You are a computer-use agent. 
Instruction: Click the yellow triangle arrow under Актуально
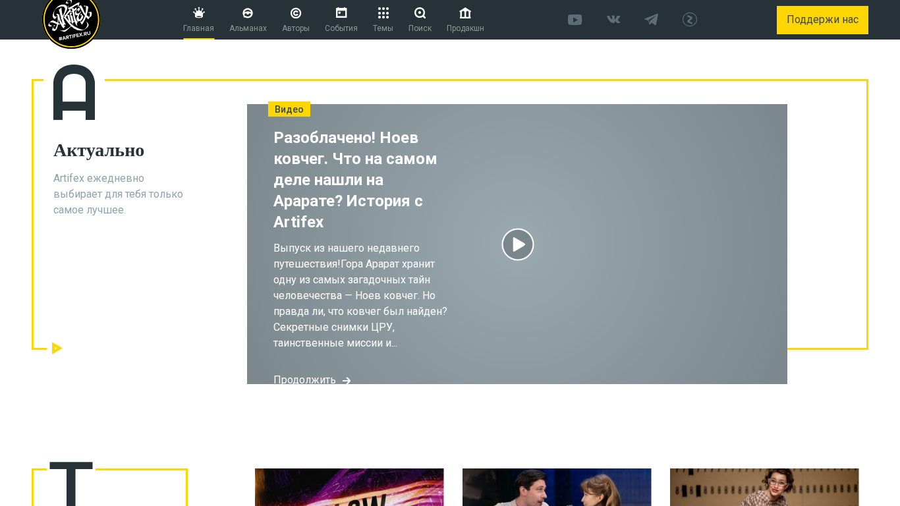pyautogui.click(x=57, y=348)
